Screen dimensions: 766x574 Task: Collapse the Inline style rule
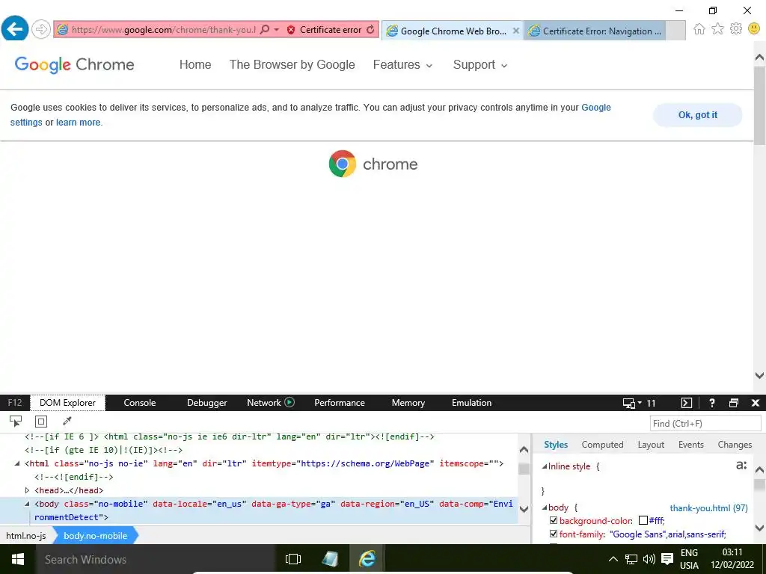pyautogui.click(x=545, y=466)
